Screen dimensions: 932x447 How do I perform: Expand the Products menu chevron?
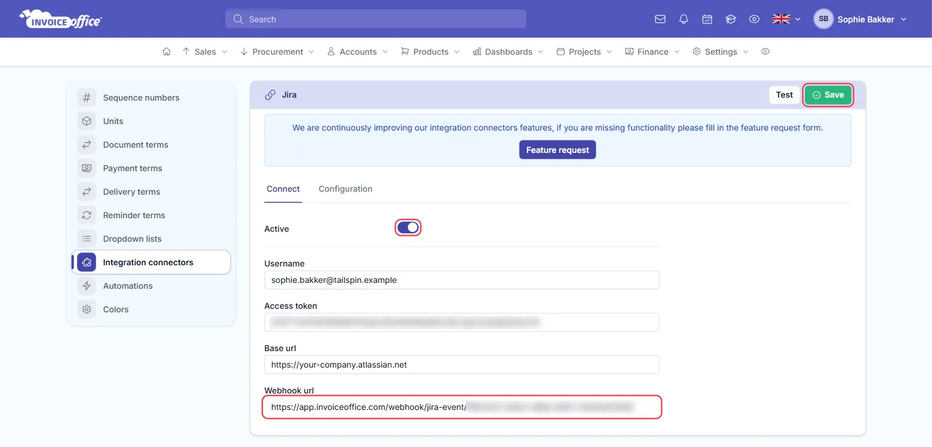[457, 52]
